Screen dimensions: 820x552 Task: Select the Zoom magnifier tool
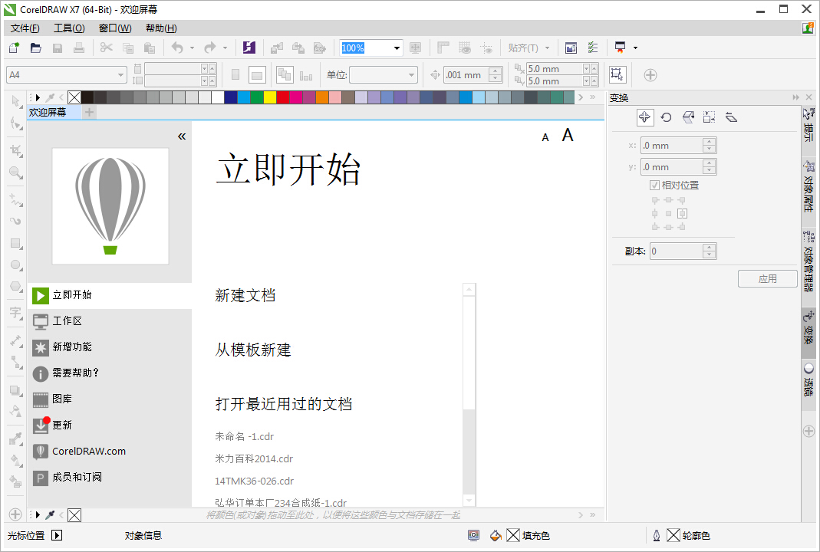pos(15,172)
